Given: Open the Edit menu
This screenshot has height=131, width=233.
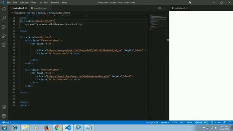Looking at the screenshot, I should 15,3.
